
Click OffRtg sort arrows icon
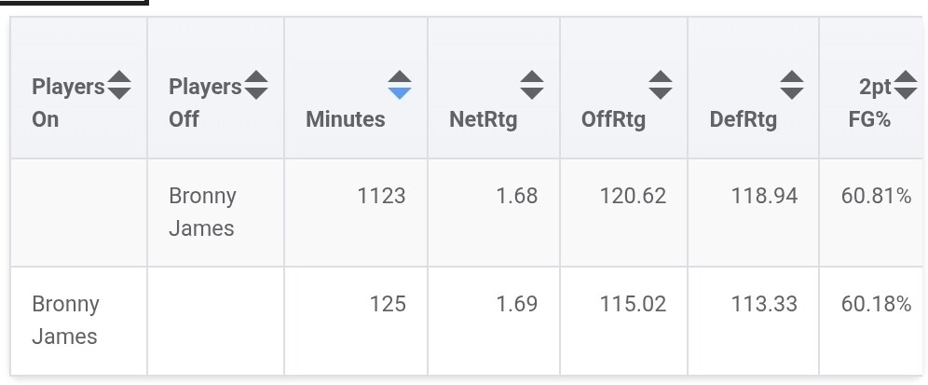tap(661, 85)
